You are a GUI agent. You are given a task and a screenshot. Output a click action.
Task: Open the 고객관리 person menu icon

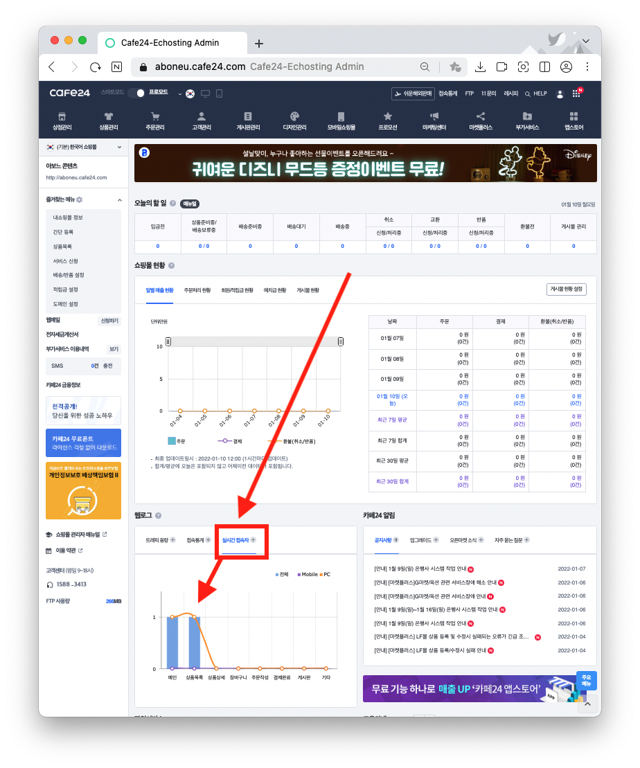202,116
